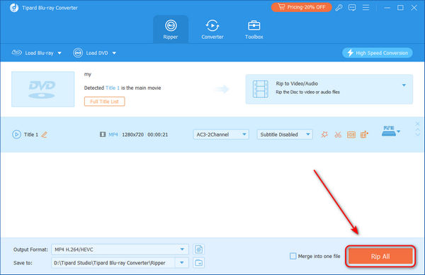Open the register key icon
This screenshot has width=425, height=275.
339,8
